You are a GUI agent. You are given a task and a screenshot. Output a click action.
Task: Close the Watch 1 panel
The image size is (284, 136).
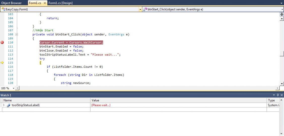(281, 95)
